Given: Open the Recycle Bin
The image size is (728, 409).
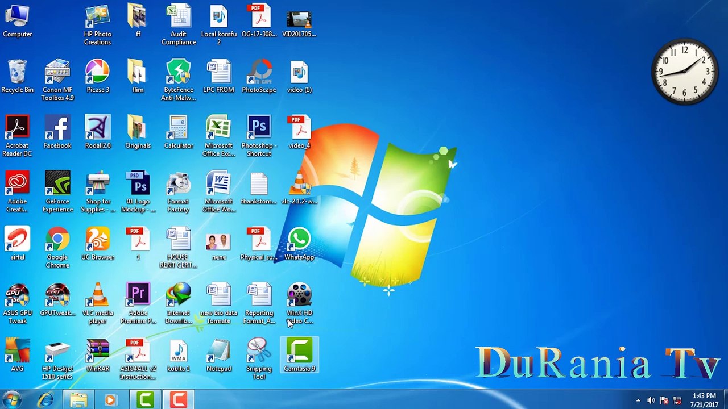Looking at the screenshot, I should [17, 76].
